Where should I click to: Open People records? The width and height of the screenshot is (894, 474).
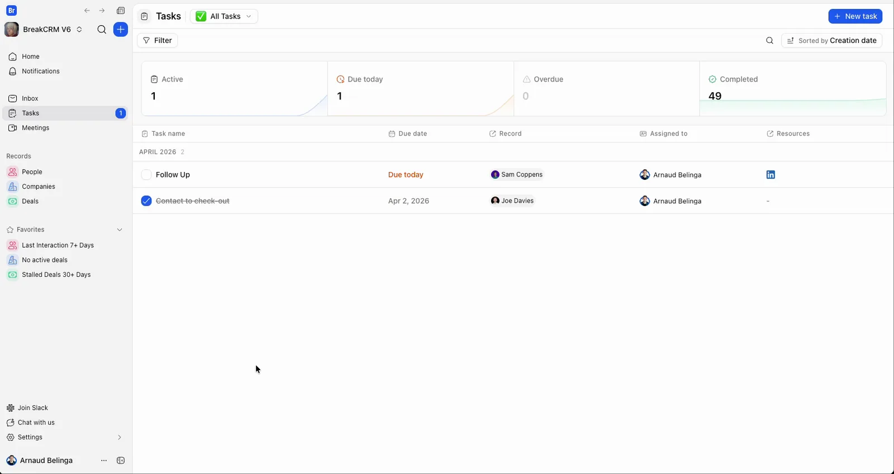(x=65, y=172)
